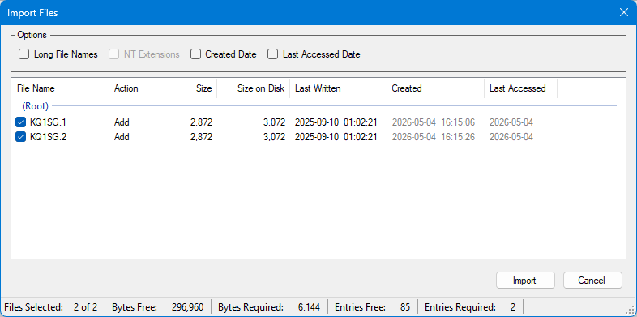Sort by the Last Accessed column header
The width and height of the screenshot is (637, 317).
tap(521, 88)
